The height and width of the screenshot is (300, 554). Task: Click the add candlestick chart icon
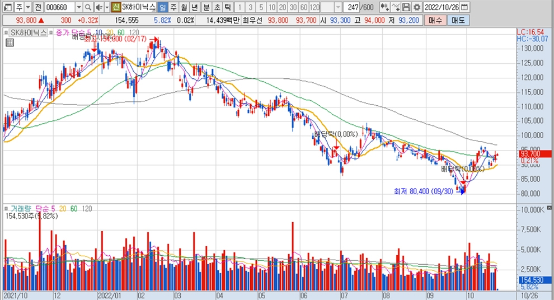pyautogui.click(x=384, y=7)
